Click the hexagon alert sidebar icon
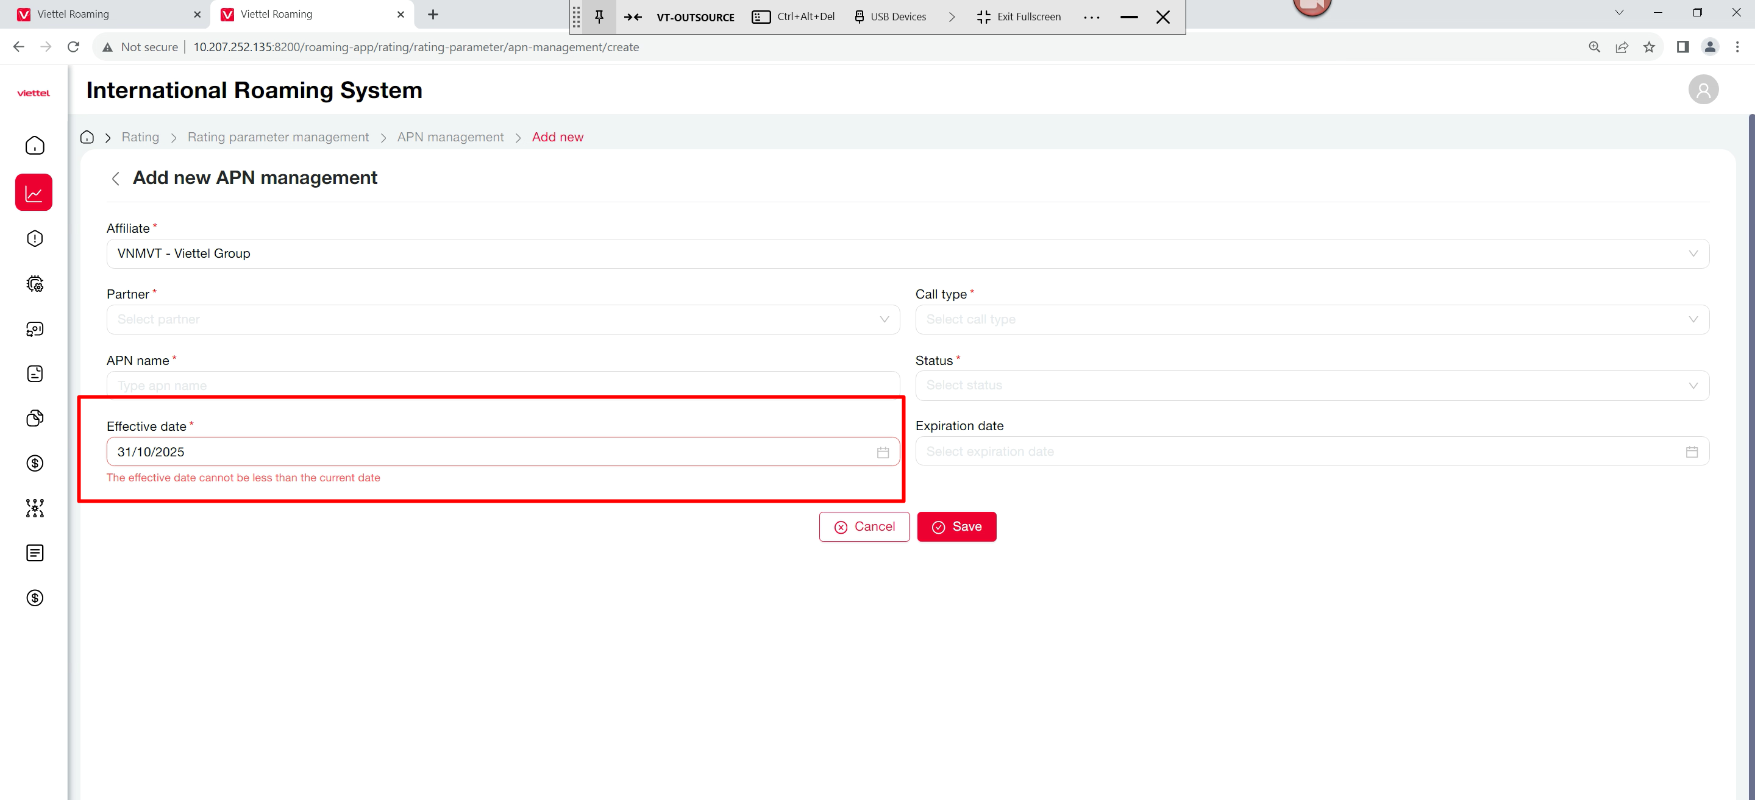The image size is (1755, 800). [x=35, y=238]
